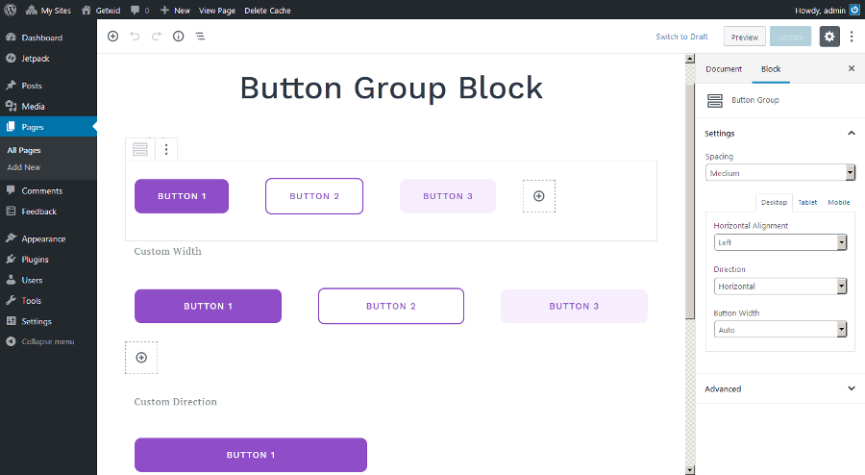Open the content structure info icon
Screen dimensions: 865x475
click(x=178, y=37)
